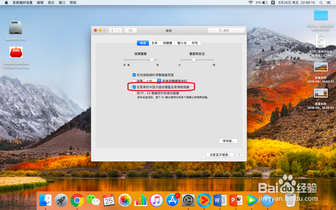Click the 设置蓝牙键盘... button
The width and height of the screenshot is (336, 210).
tap(220, 155)
